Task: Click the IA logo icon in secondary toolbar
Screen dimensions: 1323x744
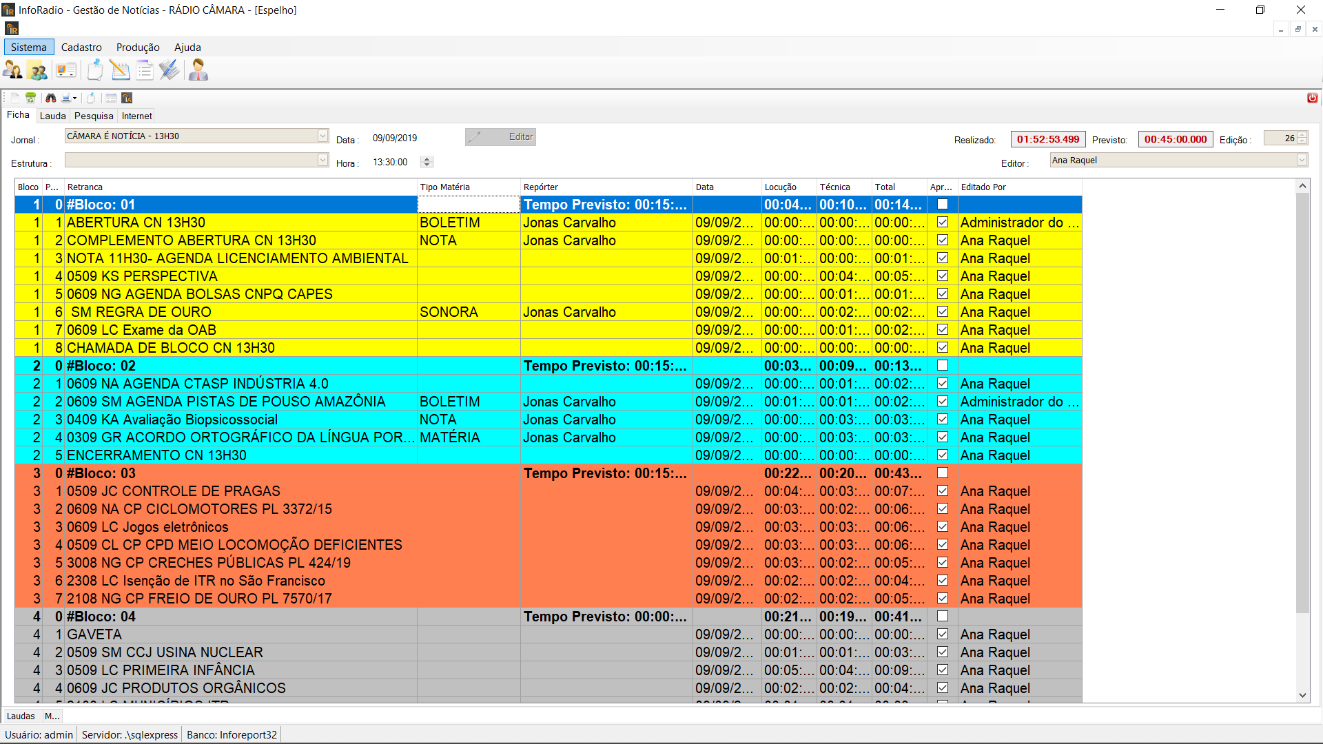Action: (127, 98)
